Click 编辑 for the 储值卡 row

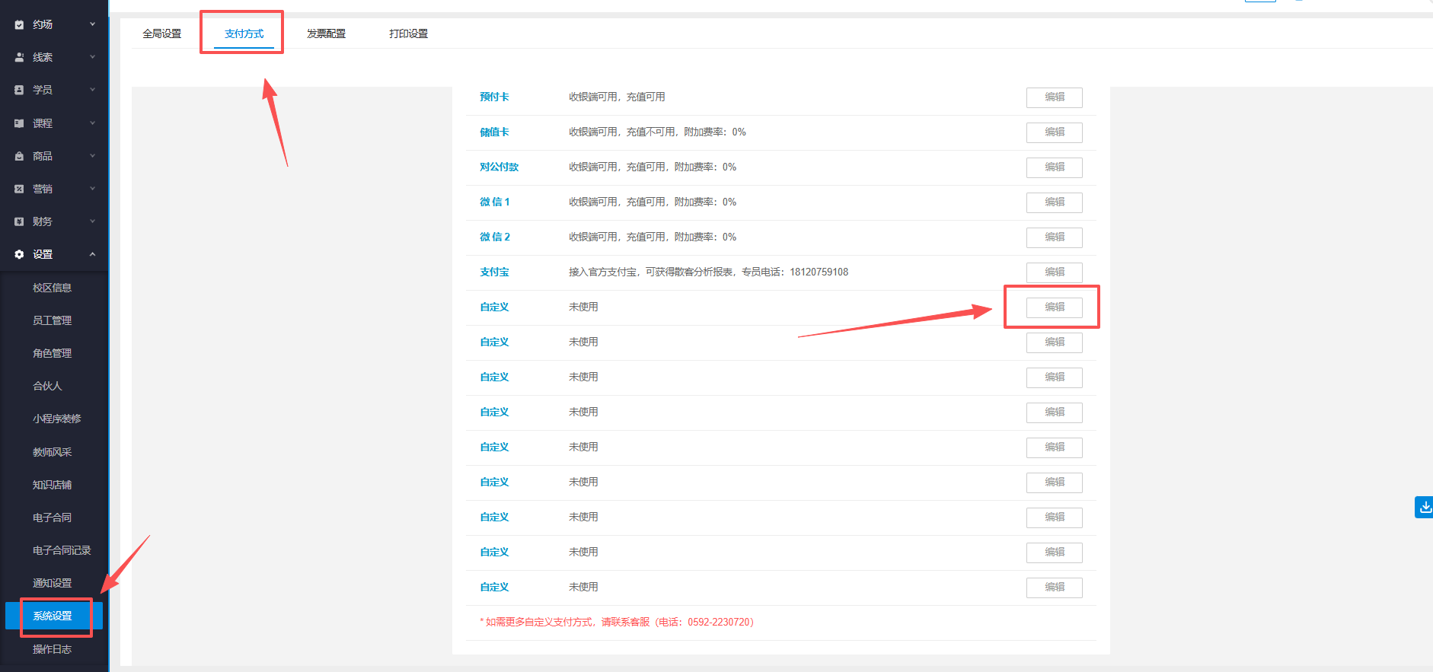1054,132
